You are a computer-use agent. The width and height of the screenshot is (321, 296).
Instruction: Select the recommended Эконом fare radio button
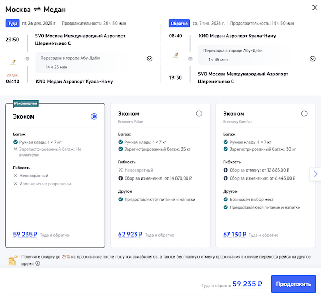pyautogui.click(x=94, y=116)
